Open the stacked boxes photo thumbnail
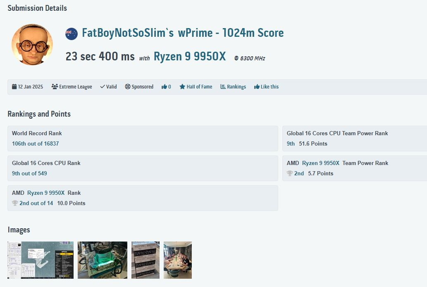The image size is (427, 287). pos(146,260)
